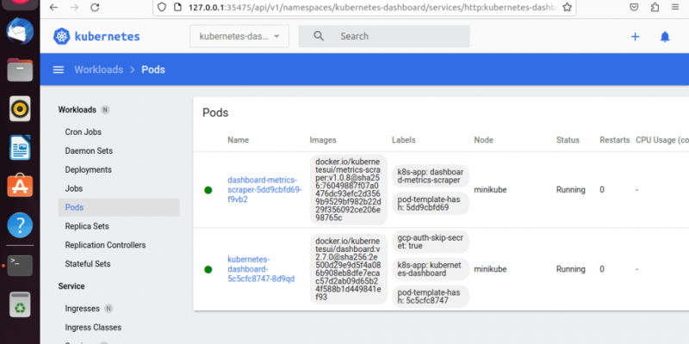Reload the page with refresh icon

tap(95, 8)
